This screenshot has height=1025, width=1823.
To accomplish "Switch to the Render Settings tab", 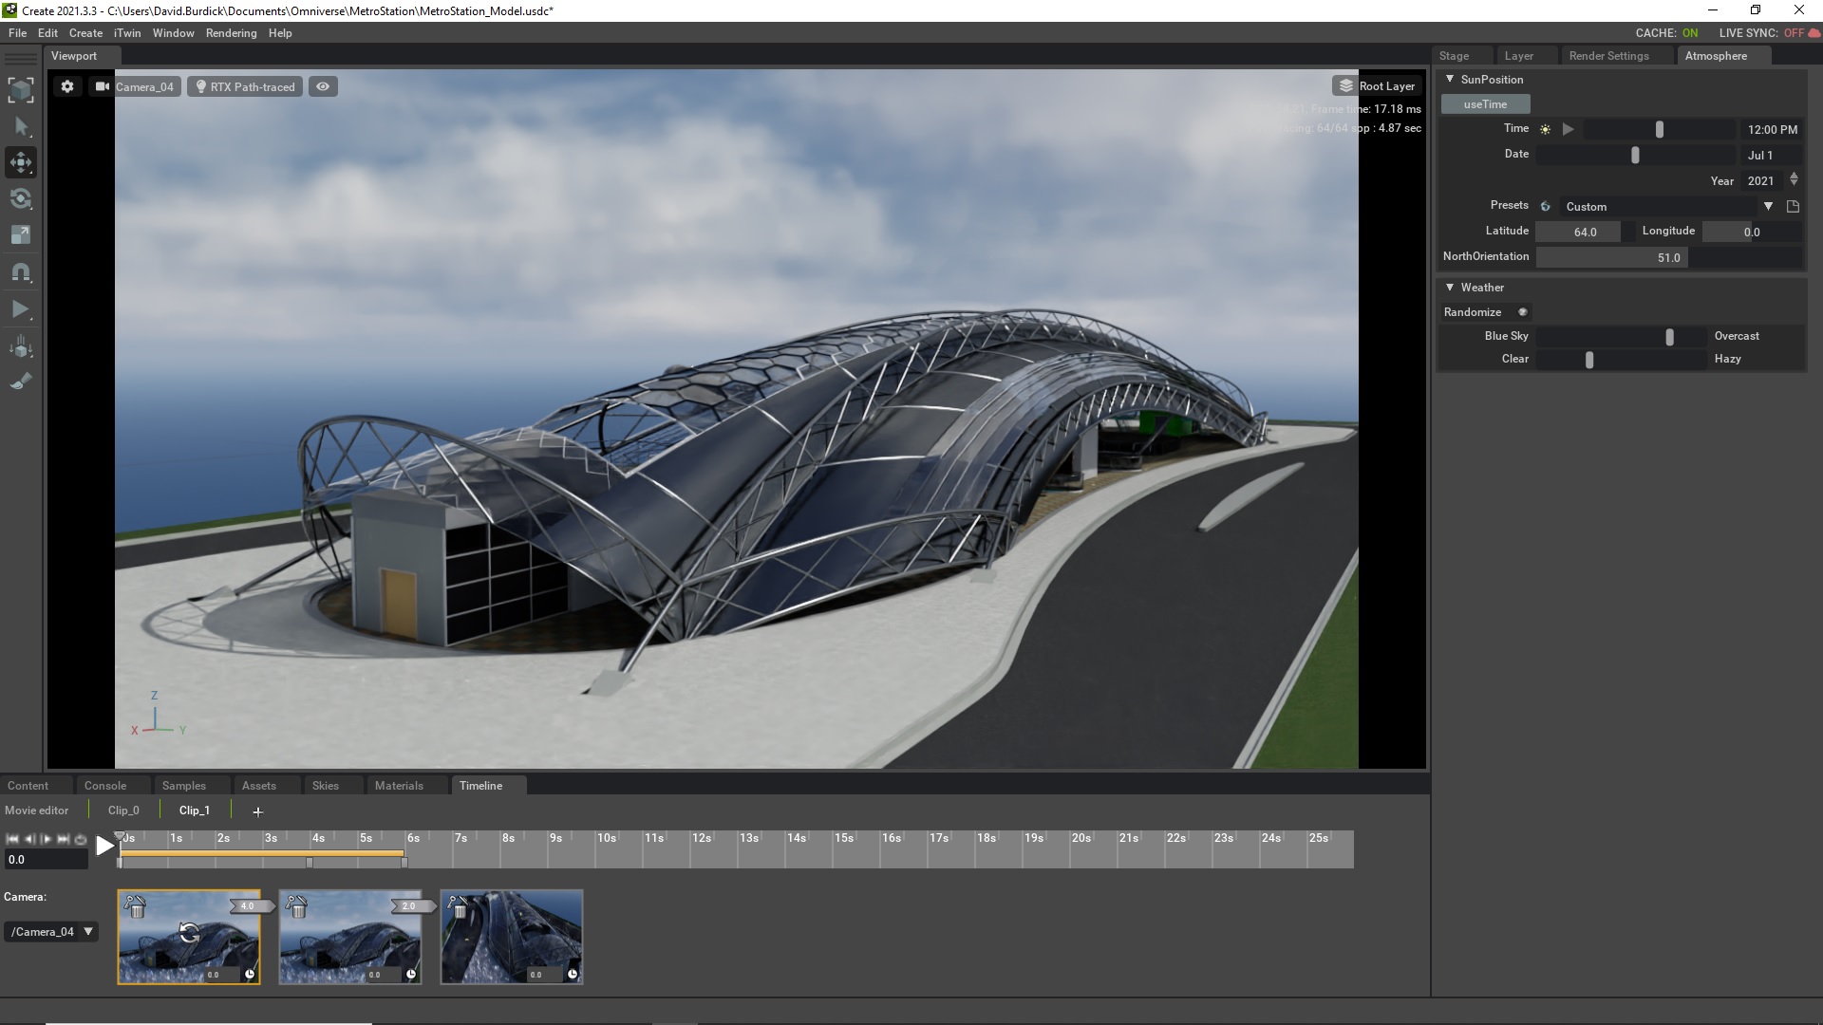I will click(x=1609, y=55).
